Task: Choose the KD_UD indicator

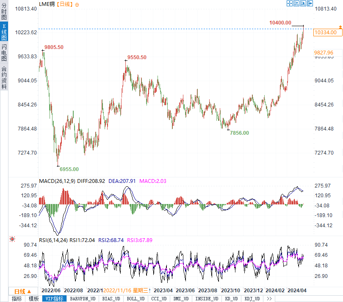Action: 232,299
